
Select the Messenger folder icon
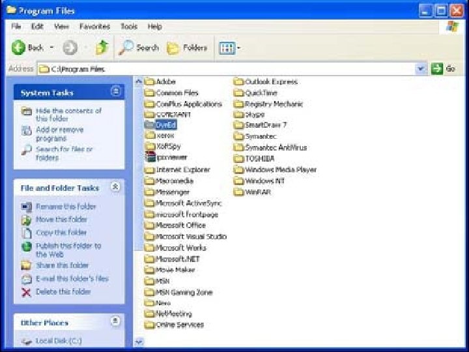point(149,192)
